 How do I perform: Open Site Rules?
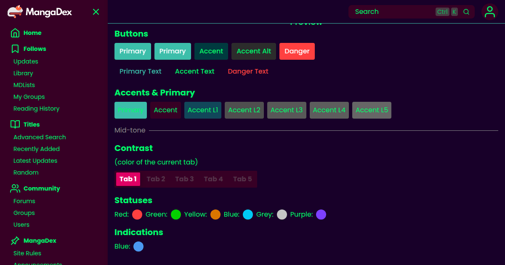coord(27,253)
